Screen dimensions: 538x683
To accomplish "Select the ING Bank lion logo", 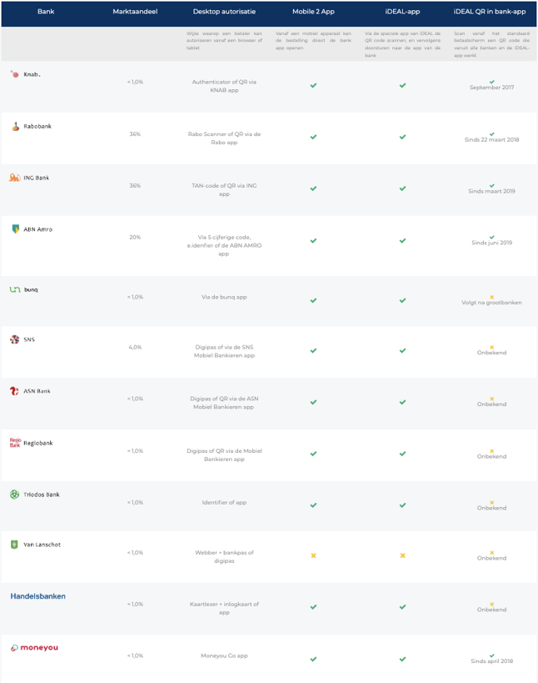I will pyautogui.click(x=15, y=178).
